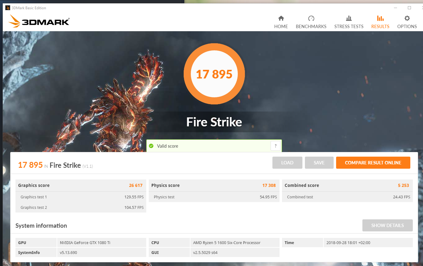
Task: Click the LOAD button
Action: (287, 163)
